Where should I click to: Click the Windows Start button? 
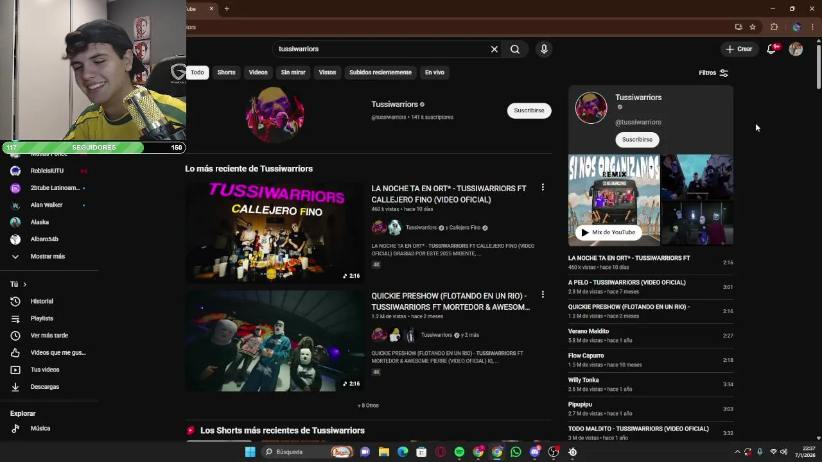pyautogui.click(x=250, y=452)
